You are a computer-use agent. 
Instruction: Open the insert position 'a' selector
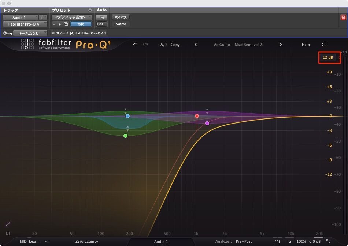pos(43,18)
